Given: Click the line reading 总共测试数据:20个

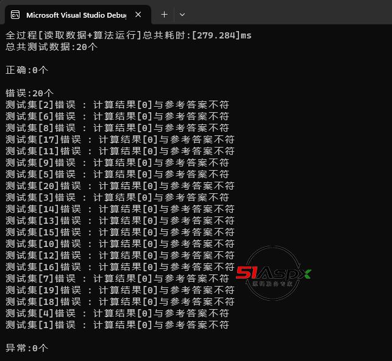Looking at the screenshot, I should [x=51, y=47].
